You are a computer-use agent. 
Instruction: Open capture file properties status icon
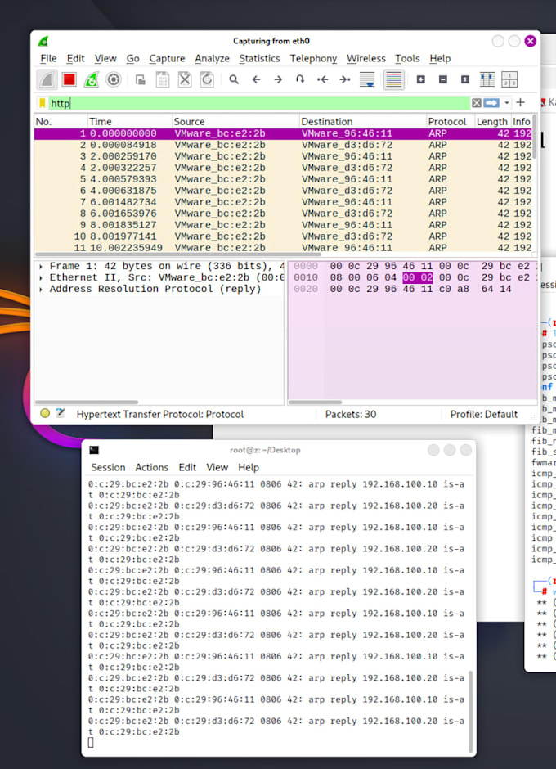[x=61, y=413]
